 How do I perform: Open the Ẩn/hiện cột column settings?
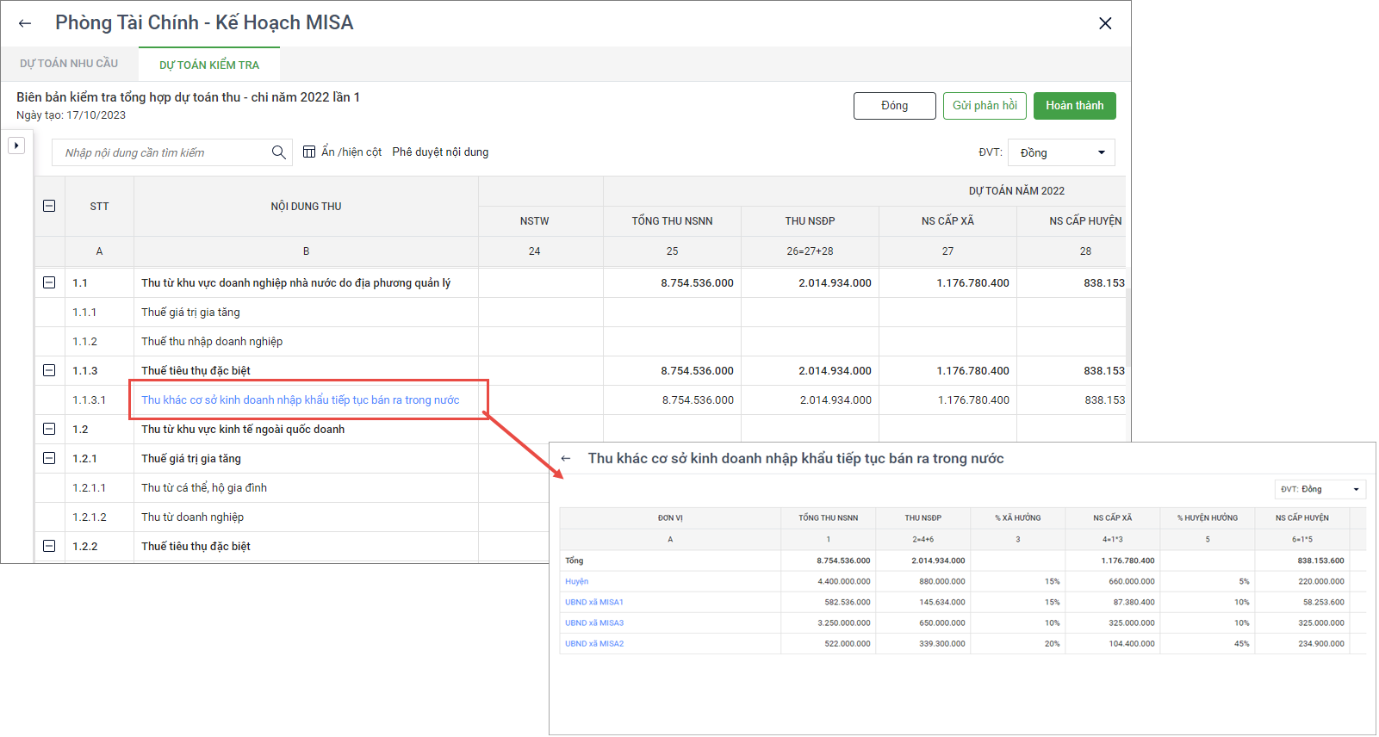(342, 152)
